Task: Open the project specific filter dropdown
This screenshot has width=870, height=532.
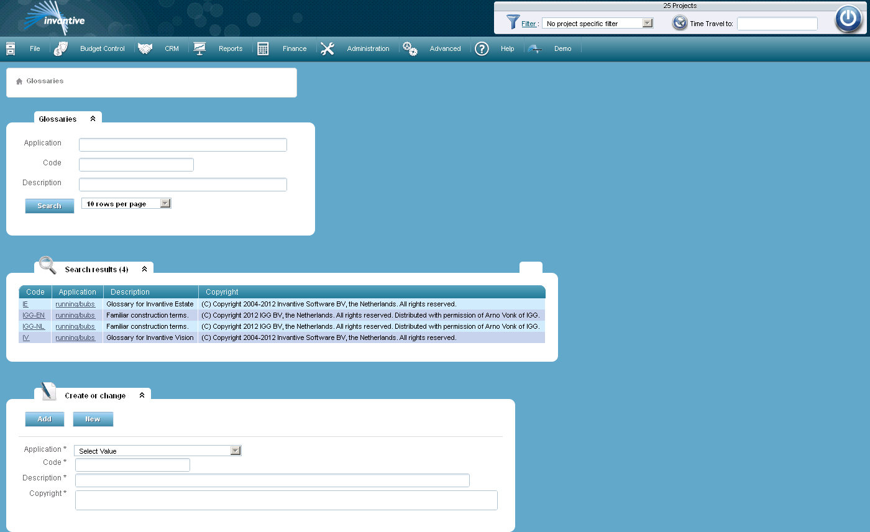Action: 647,23
